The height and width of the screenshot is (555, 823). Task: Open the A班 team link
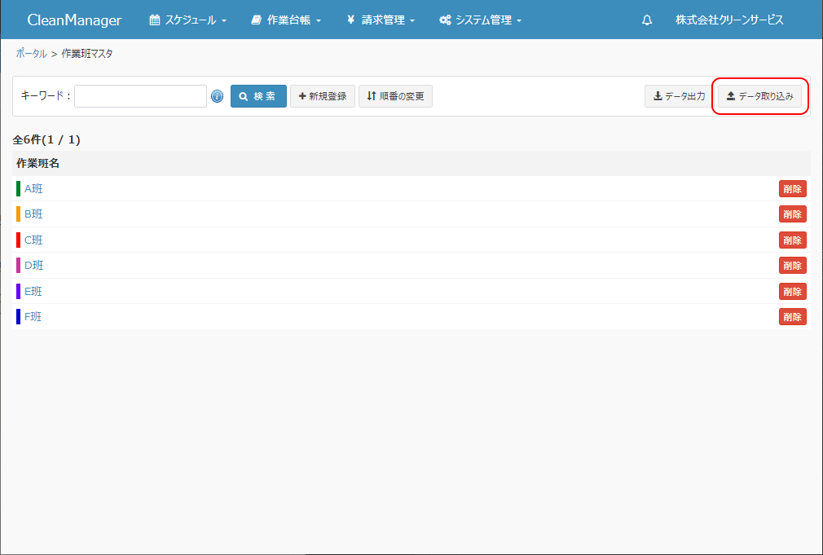click(33, 189)
